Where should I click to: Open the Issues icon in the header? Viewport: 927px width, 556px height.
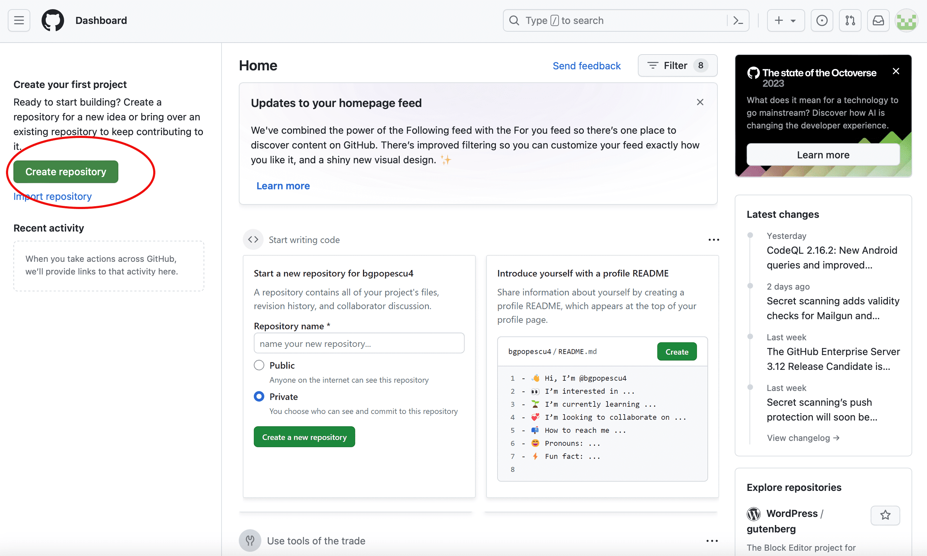(822, 20)
